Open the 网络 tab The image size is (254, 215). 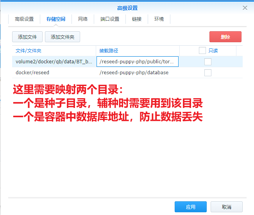(x=83, y=19)
